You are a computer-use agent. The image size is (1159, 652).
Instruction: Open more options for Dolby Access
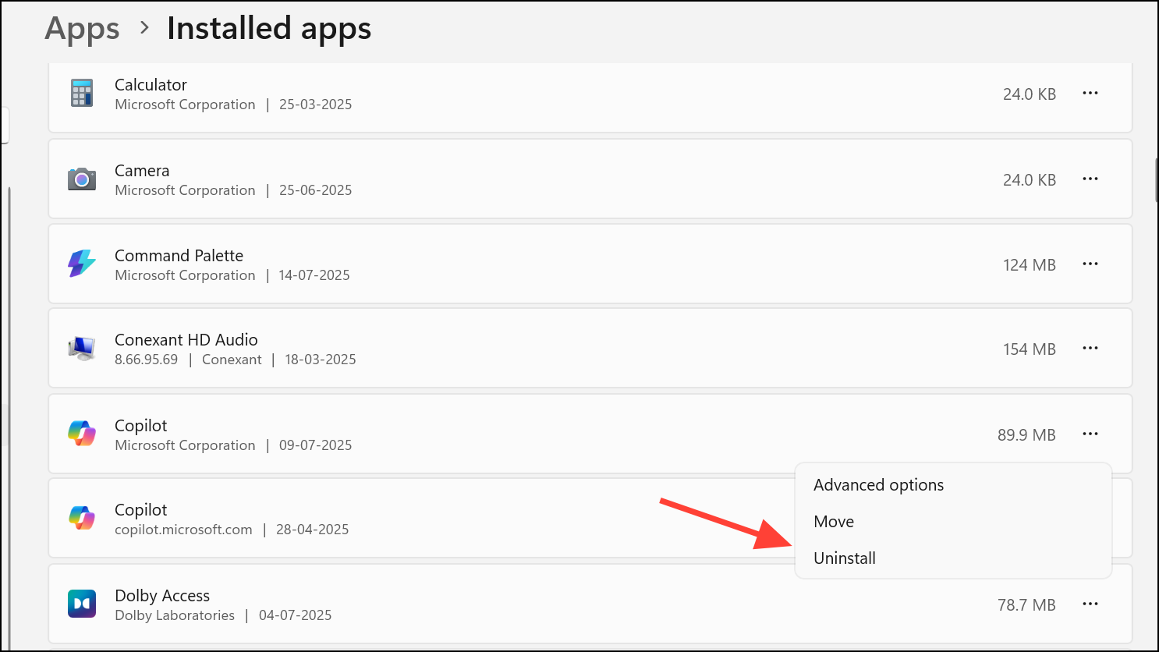coord(1090,604)
